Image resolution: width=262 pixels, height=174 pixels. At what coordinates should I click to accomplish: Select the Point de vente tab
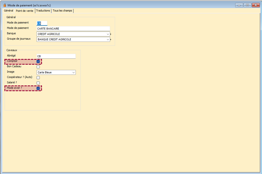(25, 11)
